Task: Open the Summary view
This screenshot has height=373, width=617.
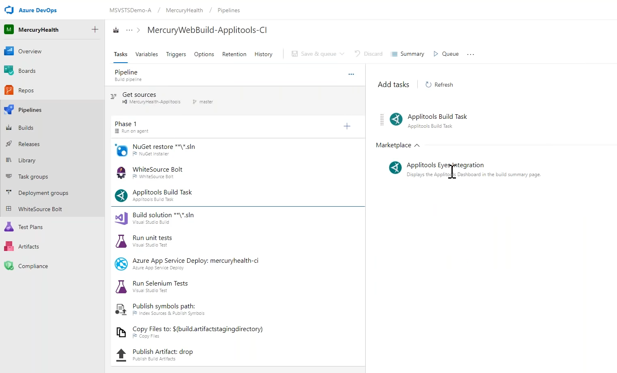Action: 408,54
